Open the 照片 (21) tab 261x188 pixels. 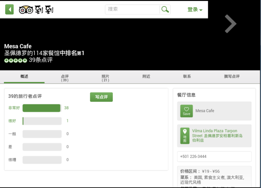pos(105,78)
